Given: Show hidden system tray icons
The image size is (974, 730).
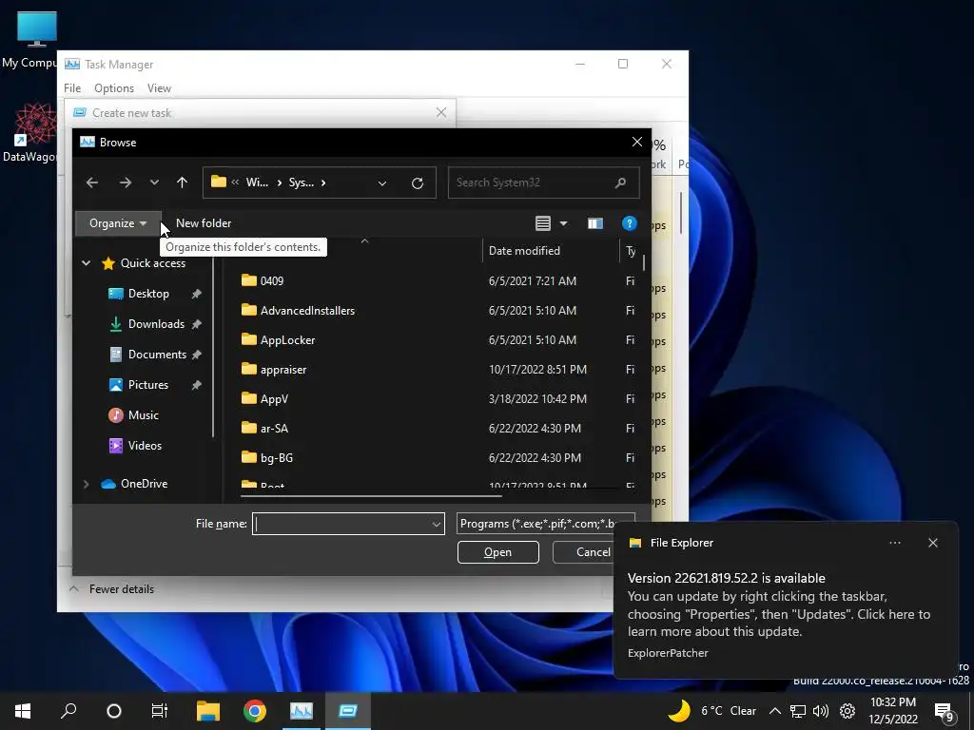Looking at the screenshot, I should tap(775, 711).
